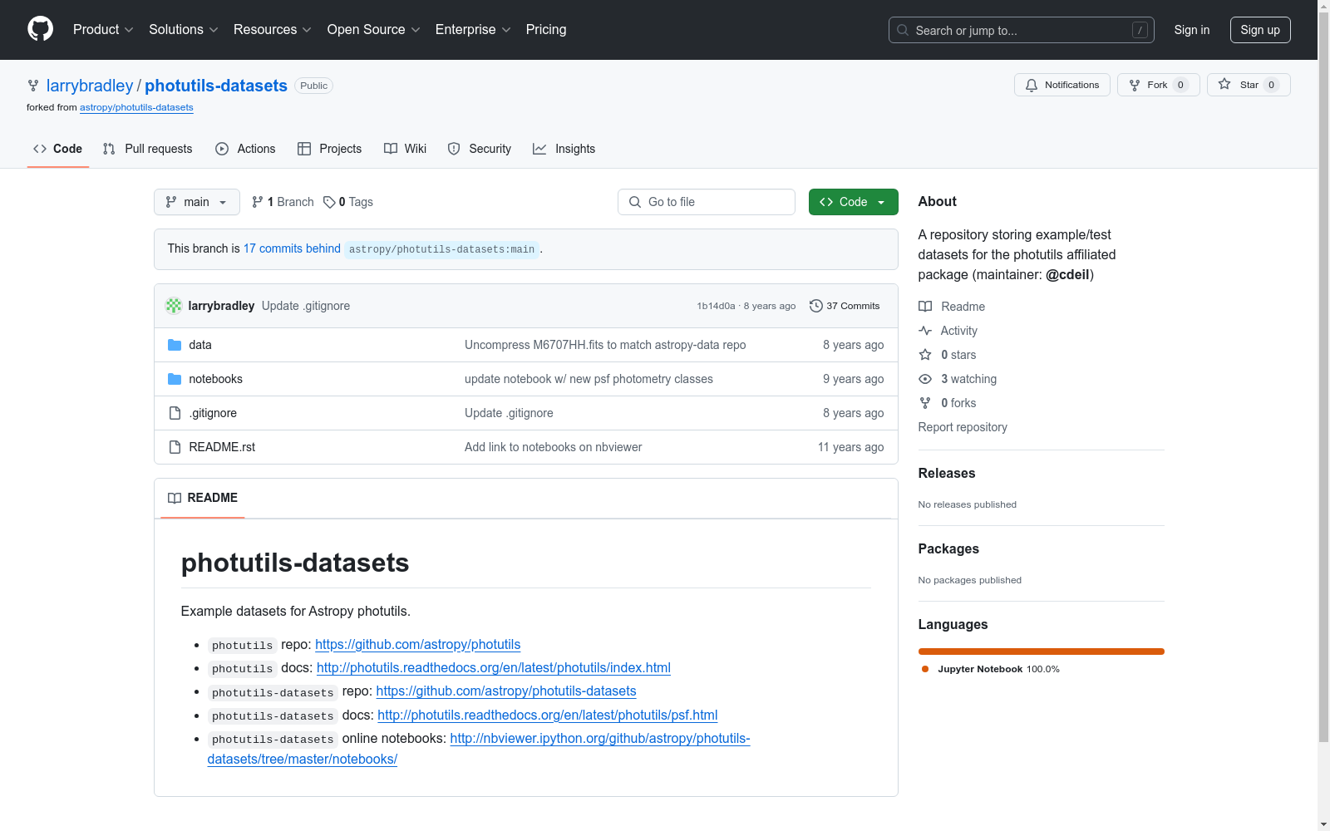Click the magnifier icon in Go to file

(635, 202)
